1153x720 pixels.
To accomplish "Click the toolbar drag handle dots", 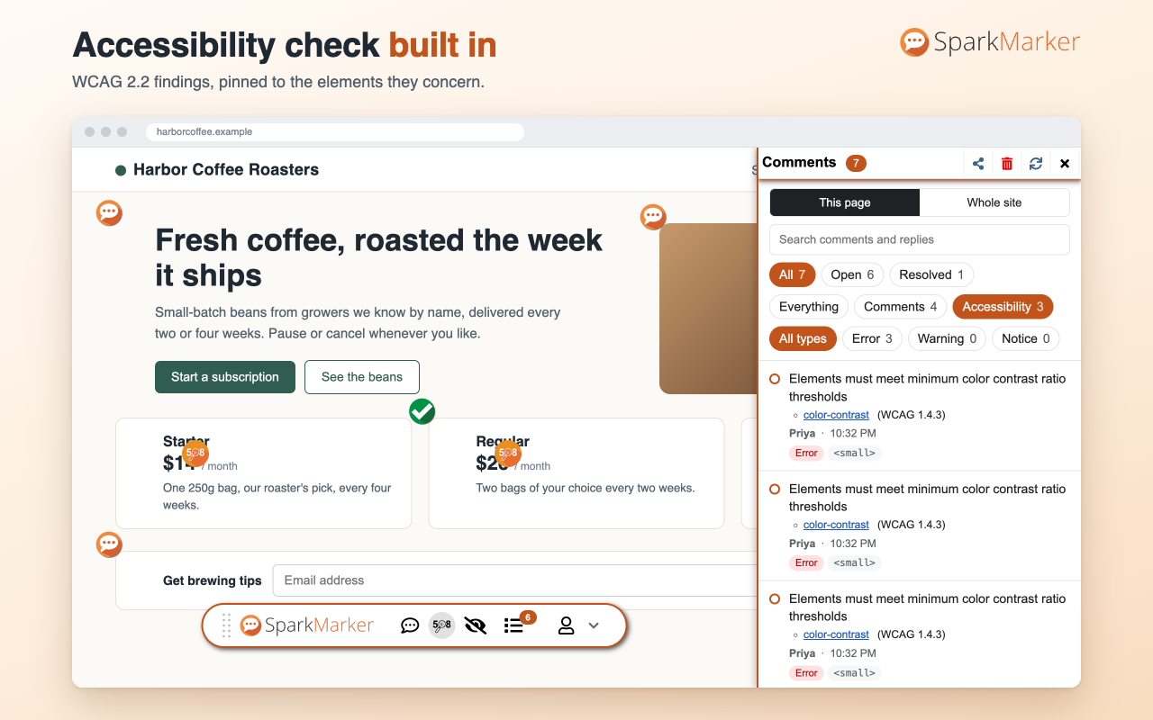I will point(226,625).
